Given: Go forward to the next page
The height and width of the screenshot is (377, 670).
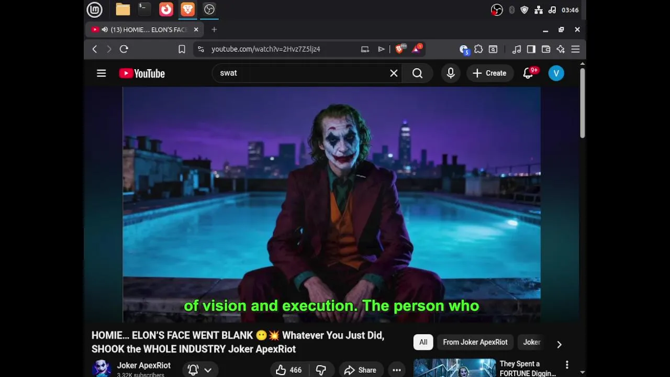Looking at the screenshot, I should [x=109, y=49].
